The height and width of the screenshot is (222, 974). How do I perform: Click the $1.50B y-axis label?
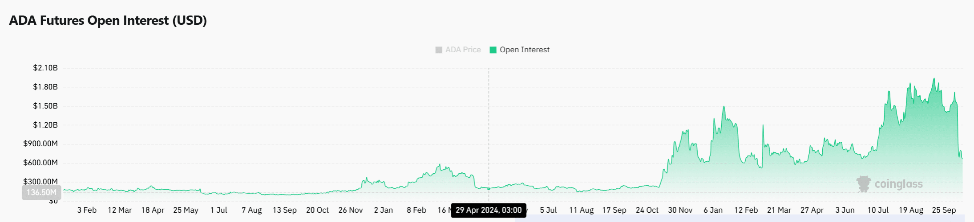[x=45, y=106]
